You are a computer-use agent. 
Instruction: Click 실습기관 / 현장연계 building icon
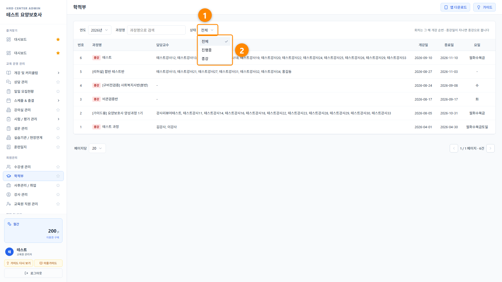tap(9, 138)
